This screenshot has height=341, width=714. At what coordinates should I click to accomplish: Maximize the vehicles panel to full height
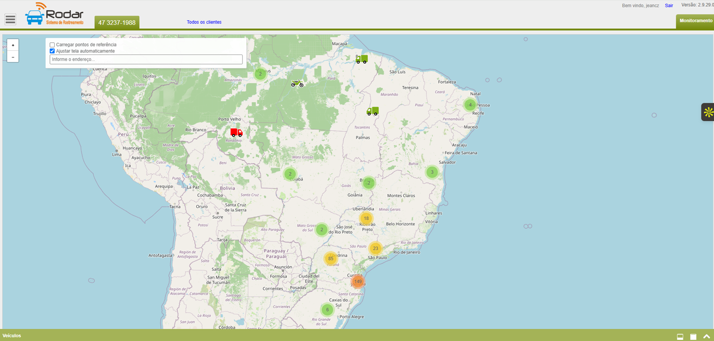point(693,336)
